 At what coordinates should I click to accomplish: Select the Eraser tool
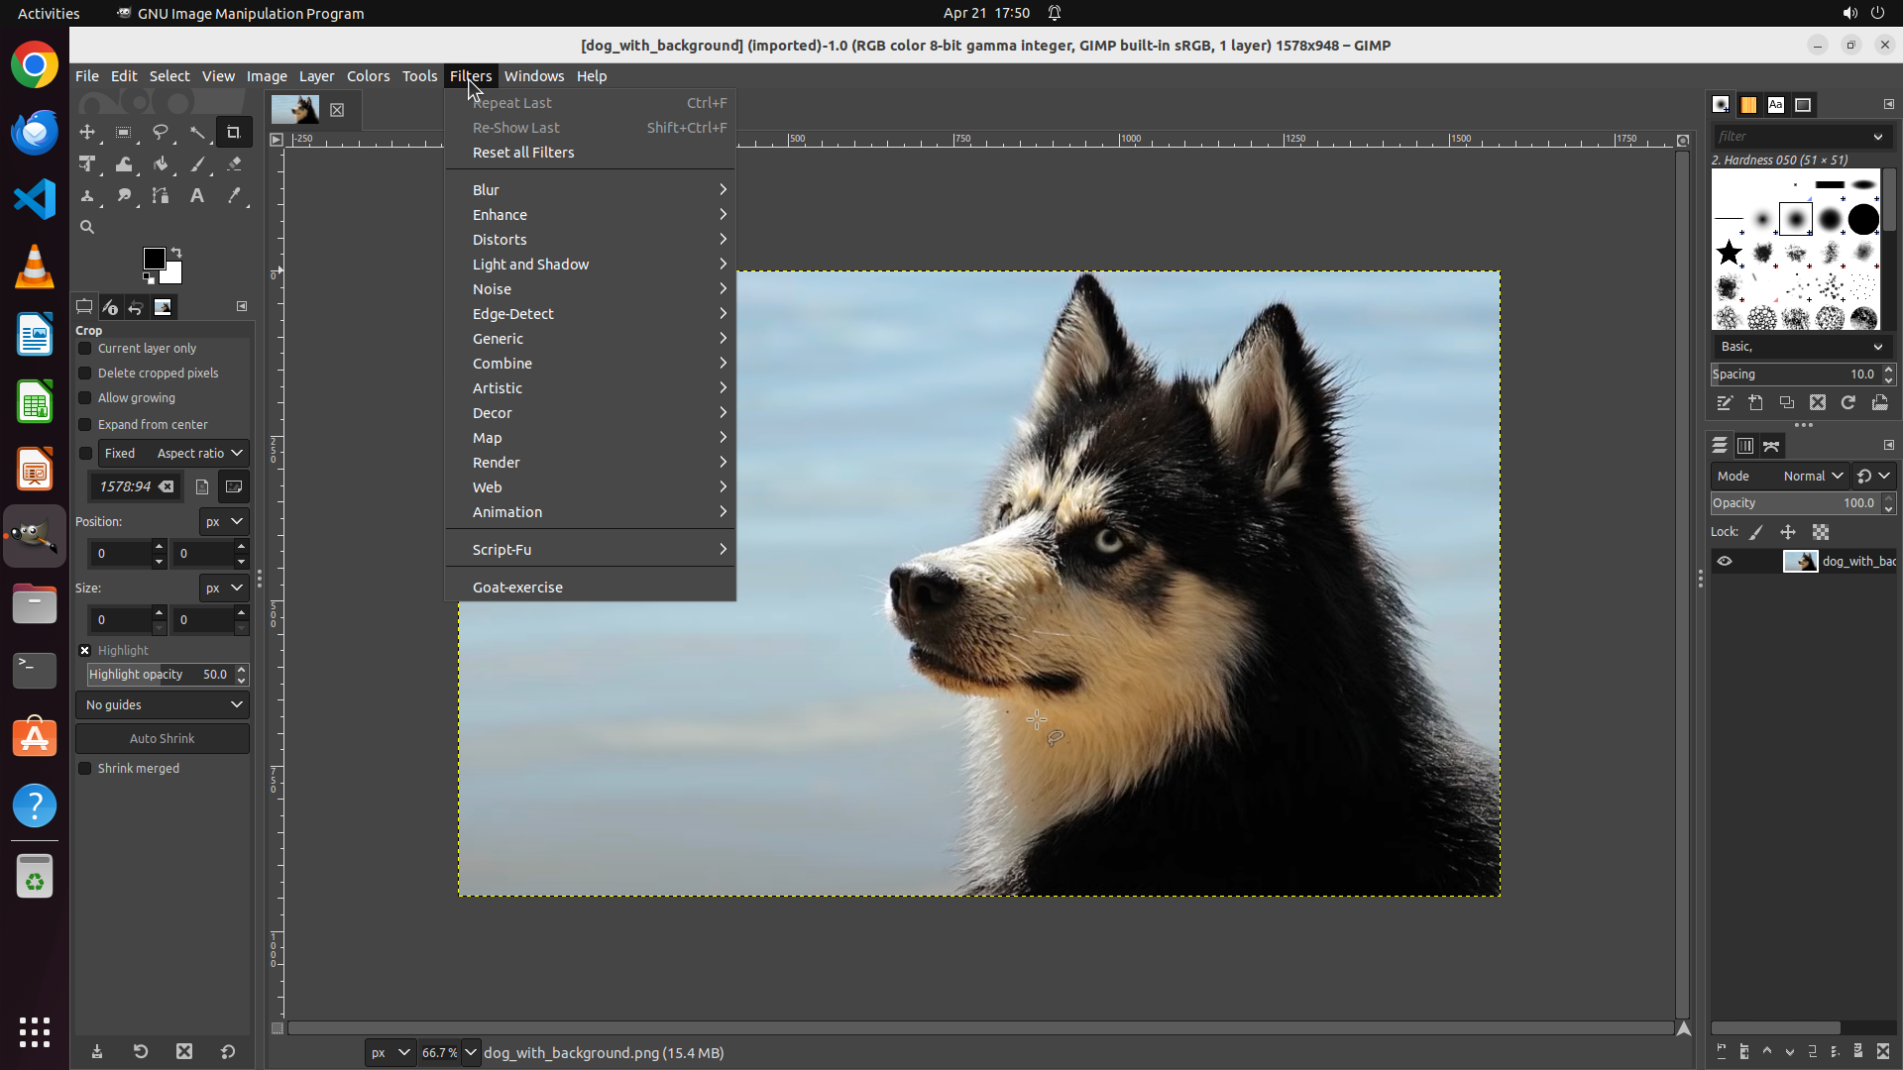(x=234, y=164)
